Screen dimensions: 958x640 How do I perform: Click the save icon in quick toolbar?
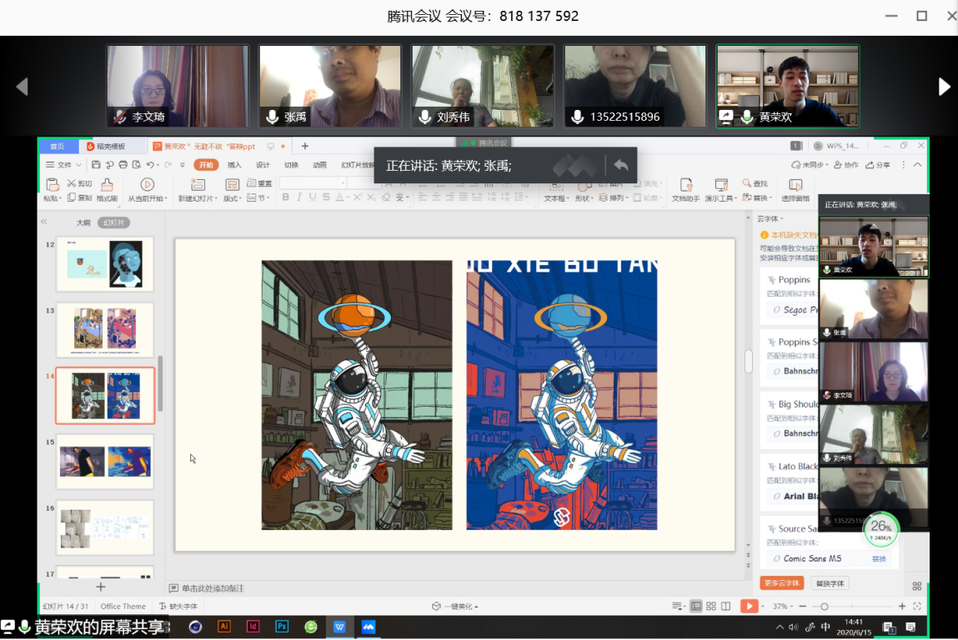[97, 165]
